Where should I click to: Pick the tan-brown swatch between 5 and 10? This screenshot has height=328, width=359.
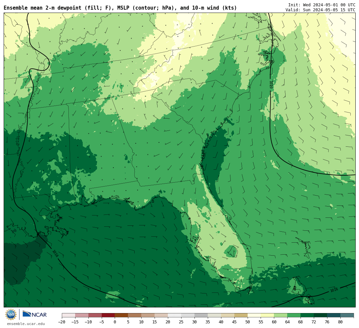point(135,315)
